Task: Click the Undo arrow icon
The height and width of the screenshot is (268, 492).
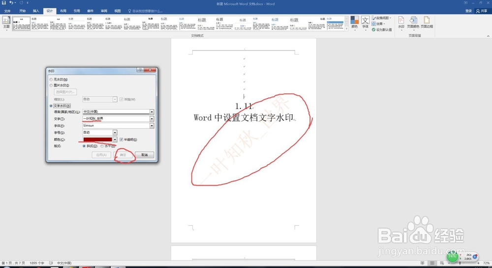Action: click(11, 3)
